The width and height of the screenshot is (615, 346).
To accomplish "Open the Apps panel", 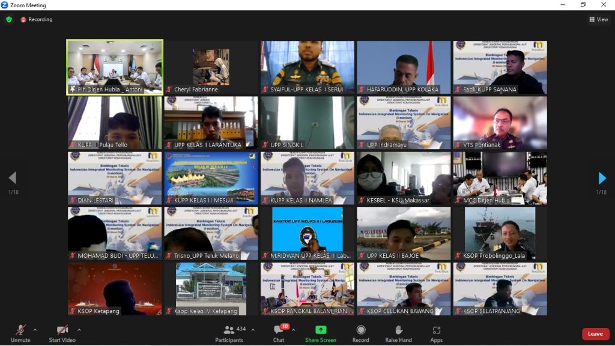I will pos(437,333).
